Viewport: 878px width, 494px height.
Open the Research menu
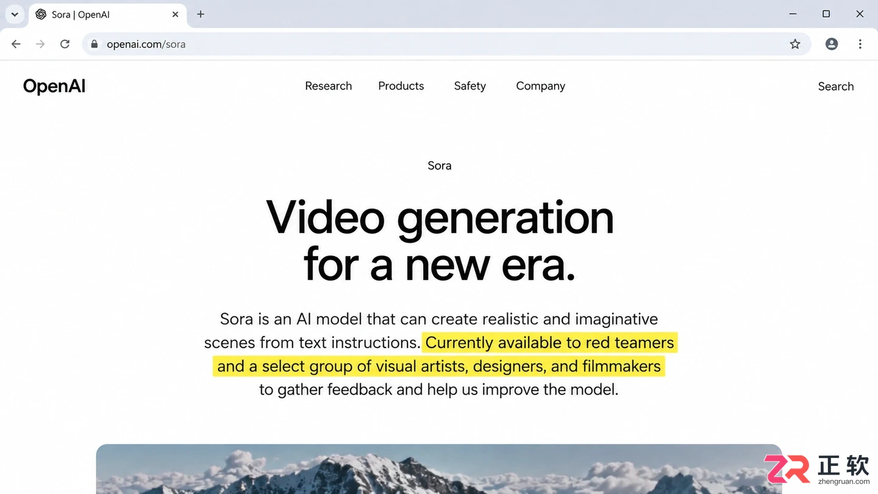pos(329,86)
